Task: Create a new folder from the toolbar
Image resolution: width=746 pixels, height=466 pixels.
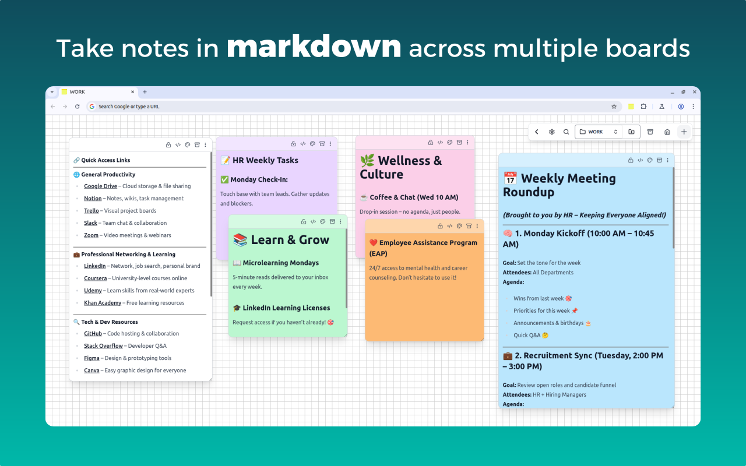Action: 631,132
